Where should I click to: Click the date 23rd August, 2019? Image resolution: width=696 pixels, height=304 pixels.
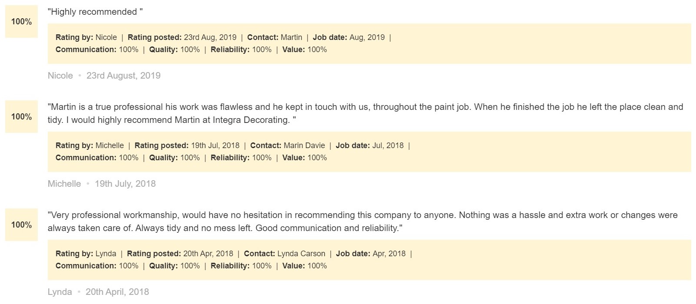pyautogui.click(x=123, y=76)
